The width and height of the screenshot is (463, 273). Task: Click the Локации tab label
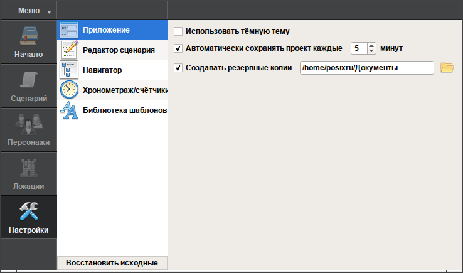click(x=29, y=186)
